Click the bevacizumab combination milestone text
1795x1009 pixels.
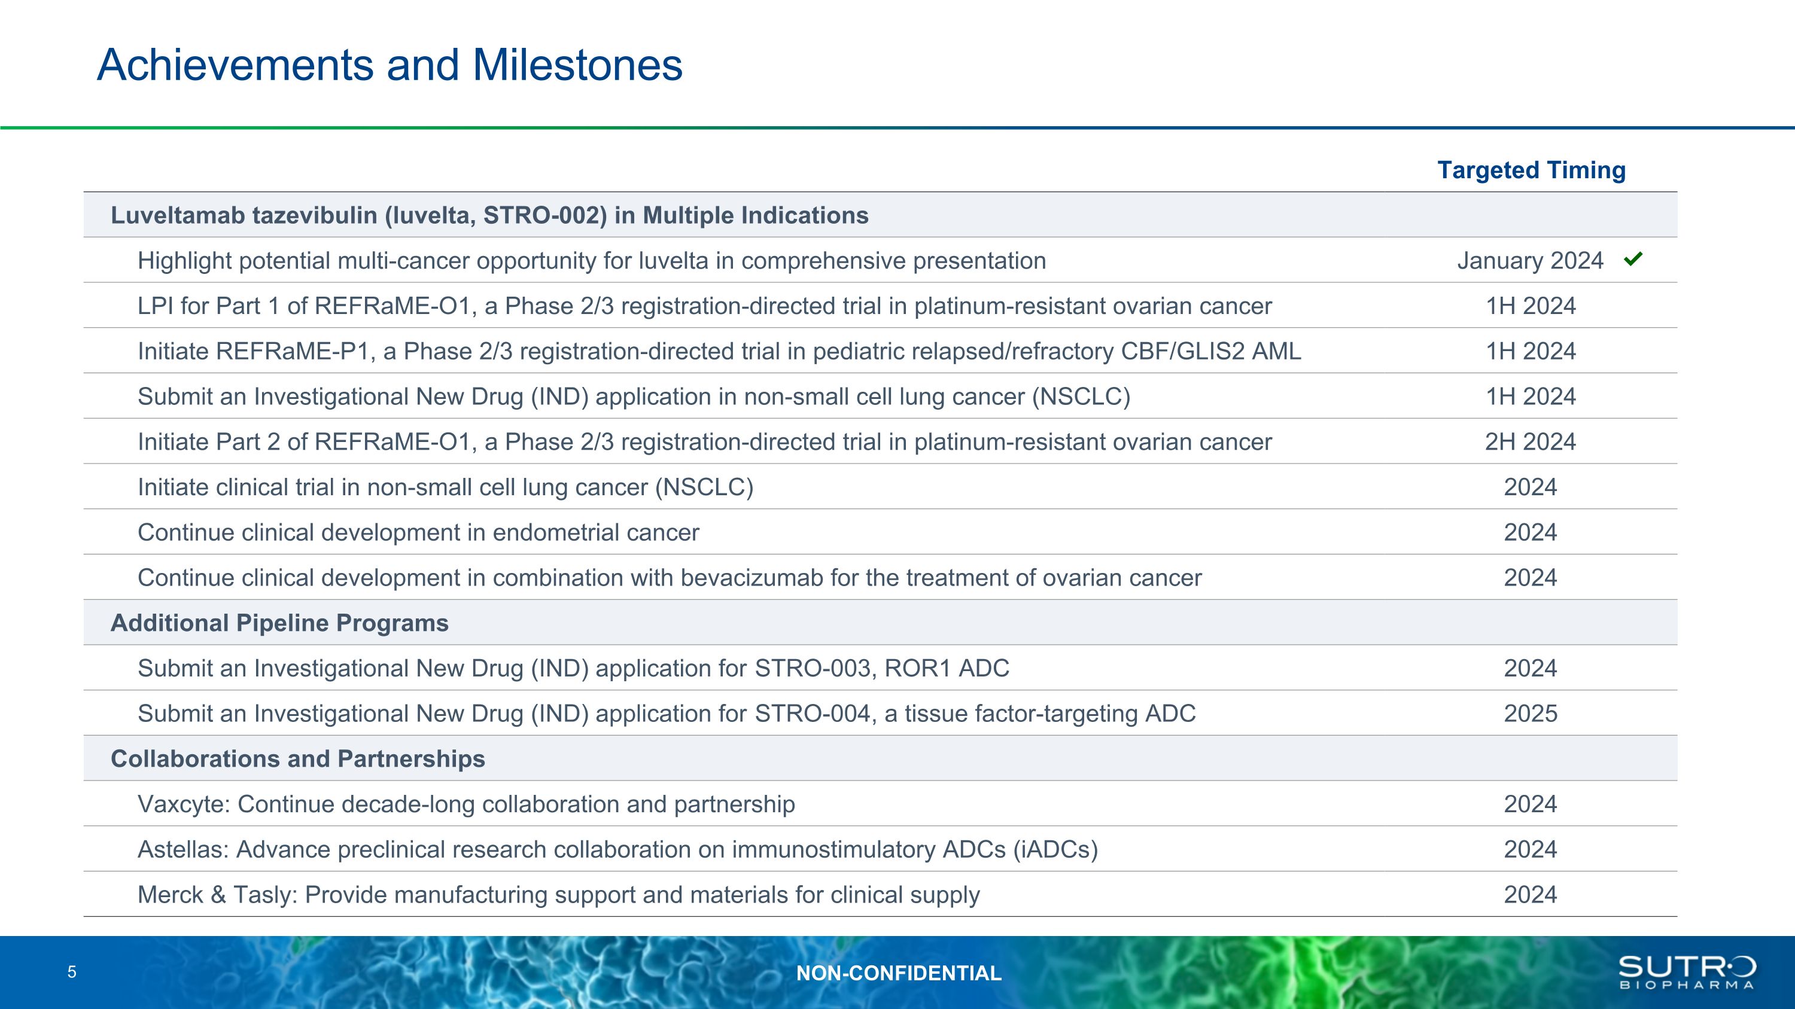click(669, 577)
